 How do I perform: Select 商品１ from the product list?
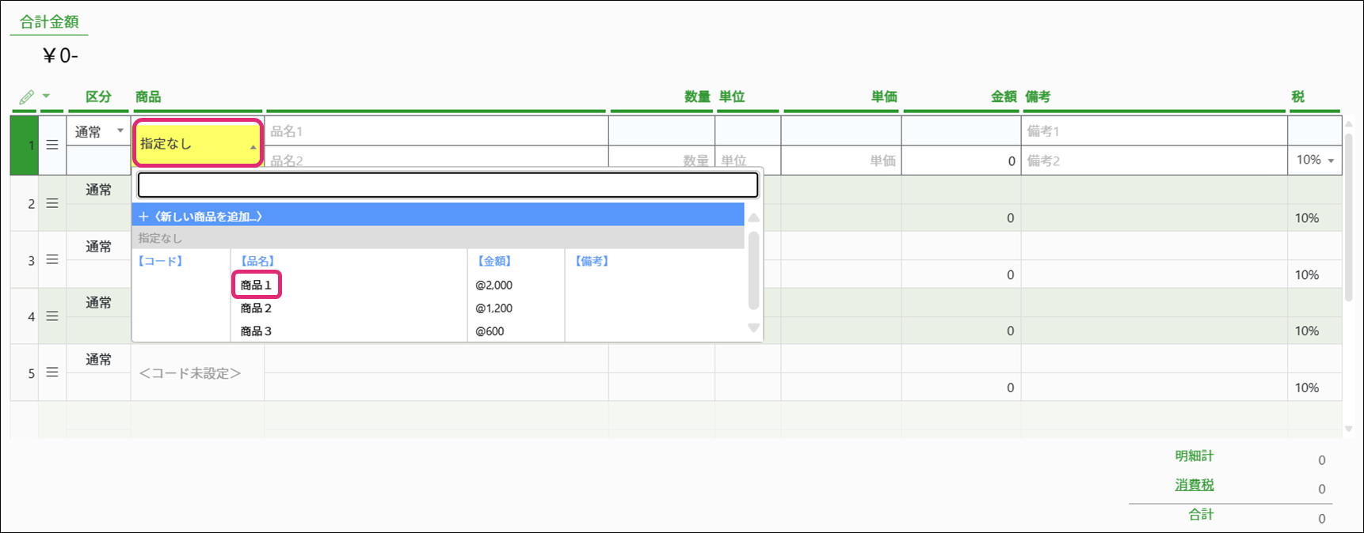(256, 285)
